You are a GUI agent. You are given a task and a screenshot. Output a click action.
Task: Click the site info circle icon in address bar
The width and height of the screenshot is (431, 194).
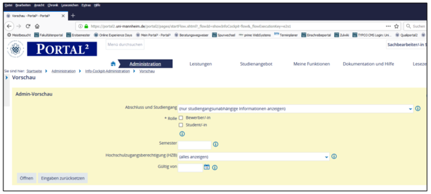coord(80,26)
